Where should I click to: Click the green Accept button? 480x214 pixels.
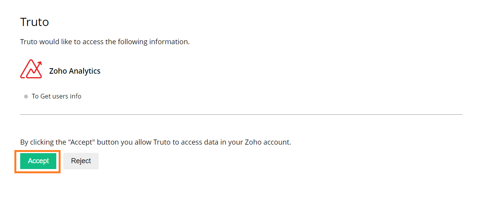point(38,161)
